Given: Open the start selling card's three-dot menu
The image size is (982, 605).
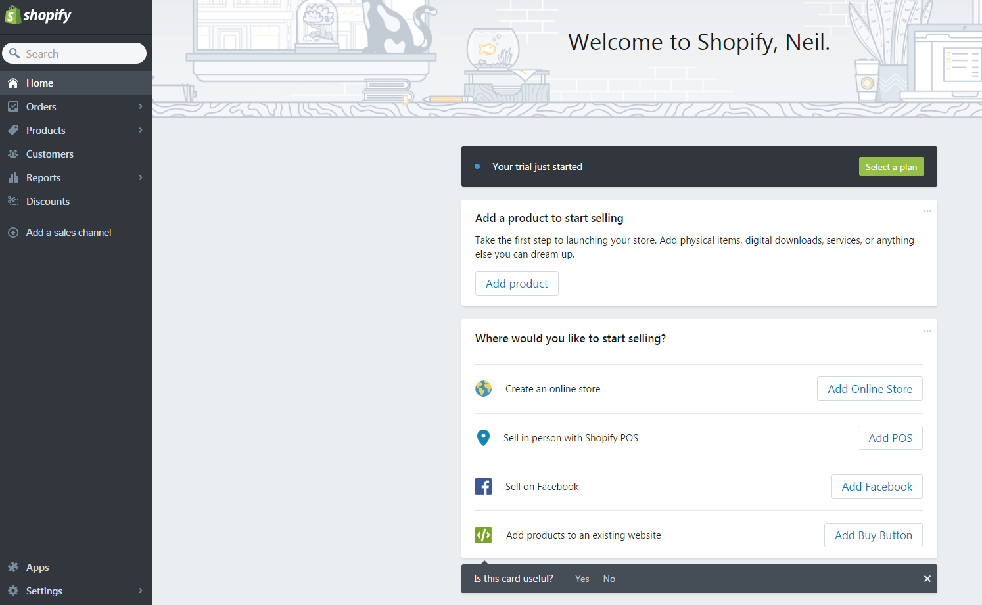Looking at the screenshot, I should tap(927, 330).
